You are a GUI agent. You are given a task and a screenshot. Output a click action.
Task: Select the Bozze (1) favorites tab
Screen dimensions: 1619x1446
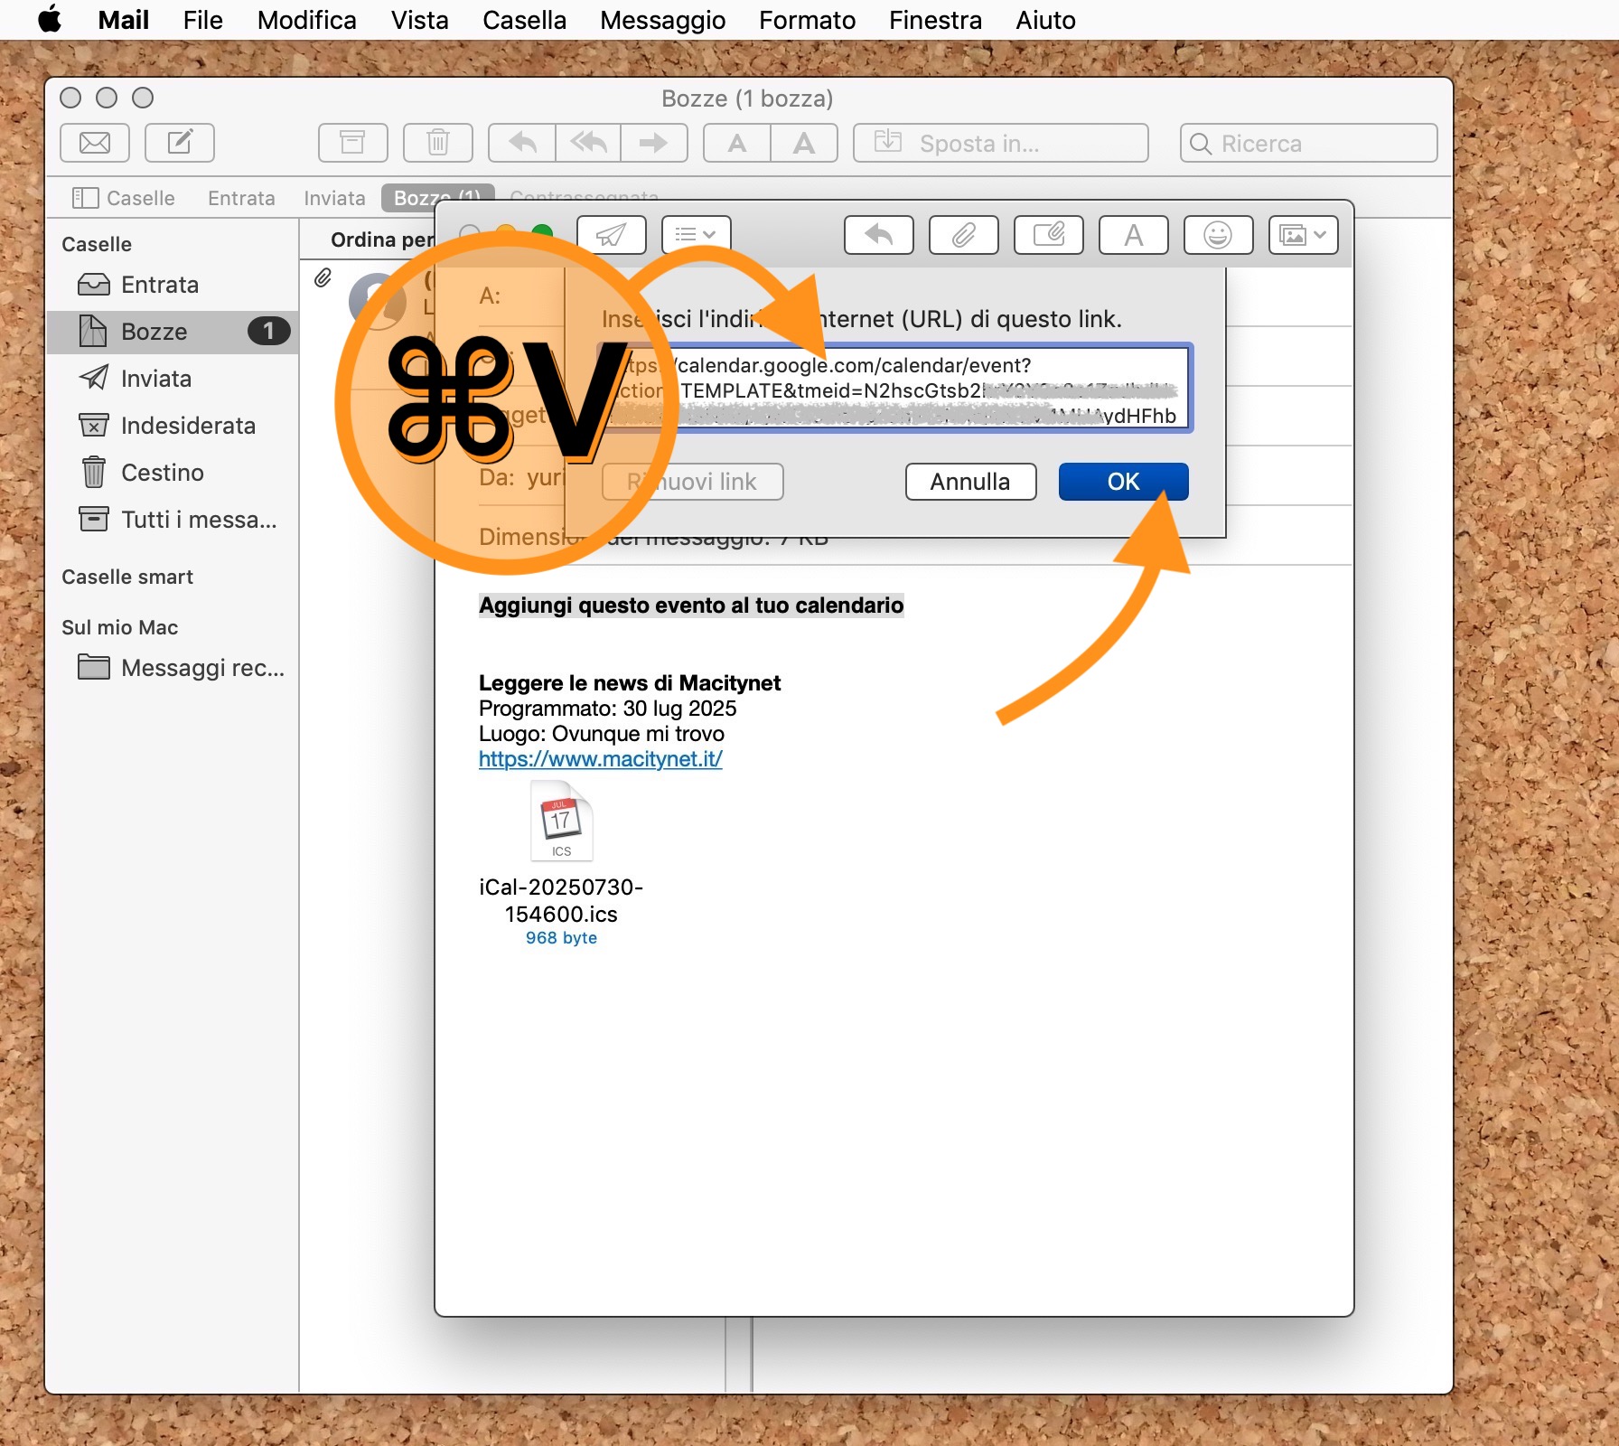click(437, 197)
